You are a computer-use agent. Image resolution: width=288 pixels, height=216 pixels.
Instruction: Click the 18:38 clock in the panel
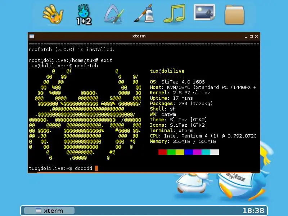tap(253, 211)
